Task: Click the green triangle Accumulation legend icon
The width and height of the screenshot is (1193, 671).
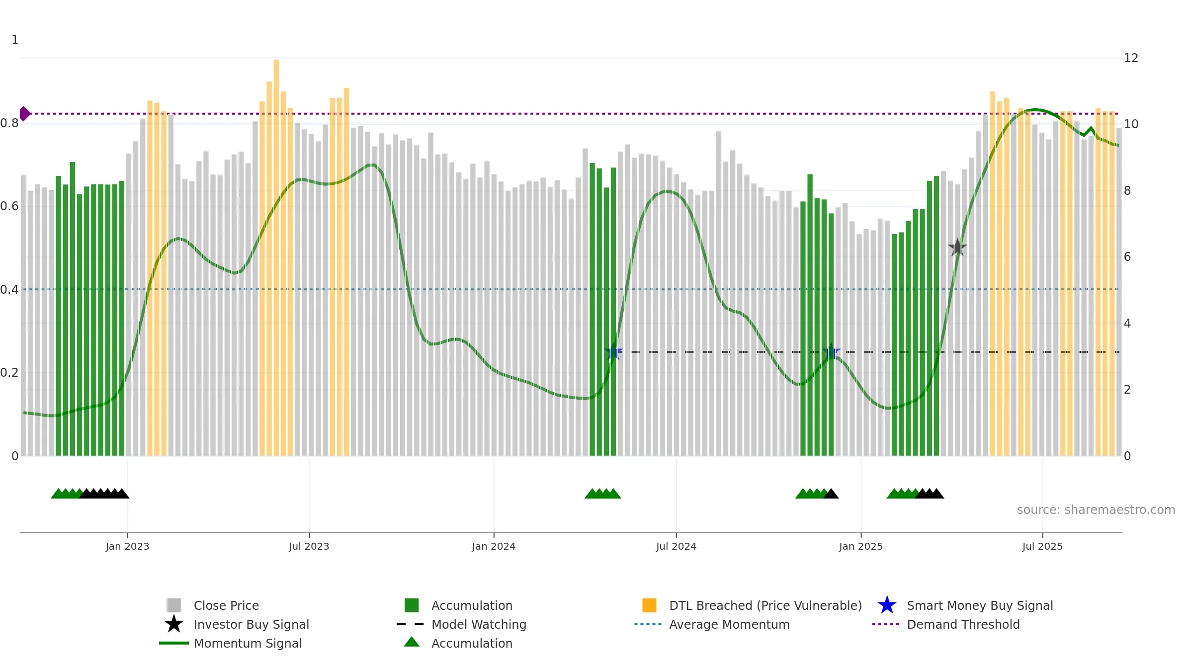Action: [x=412, y=642]
